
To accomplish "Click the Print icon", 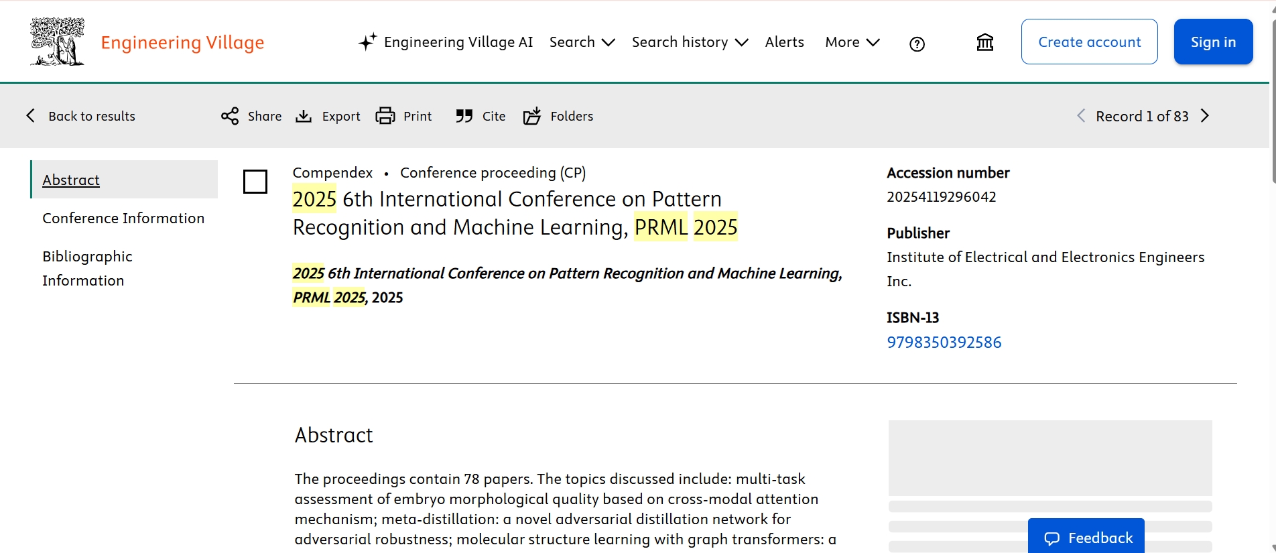I will click(385, 116).
